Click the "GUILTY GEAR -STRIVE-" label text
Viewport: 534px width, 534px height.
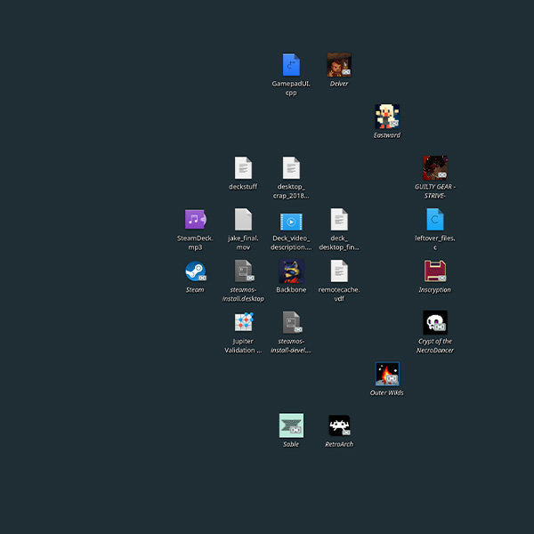click(x=435, y=191)
